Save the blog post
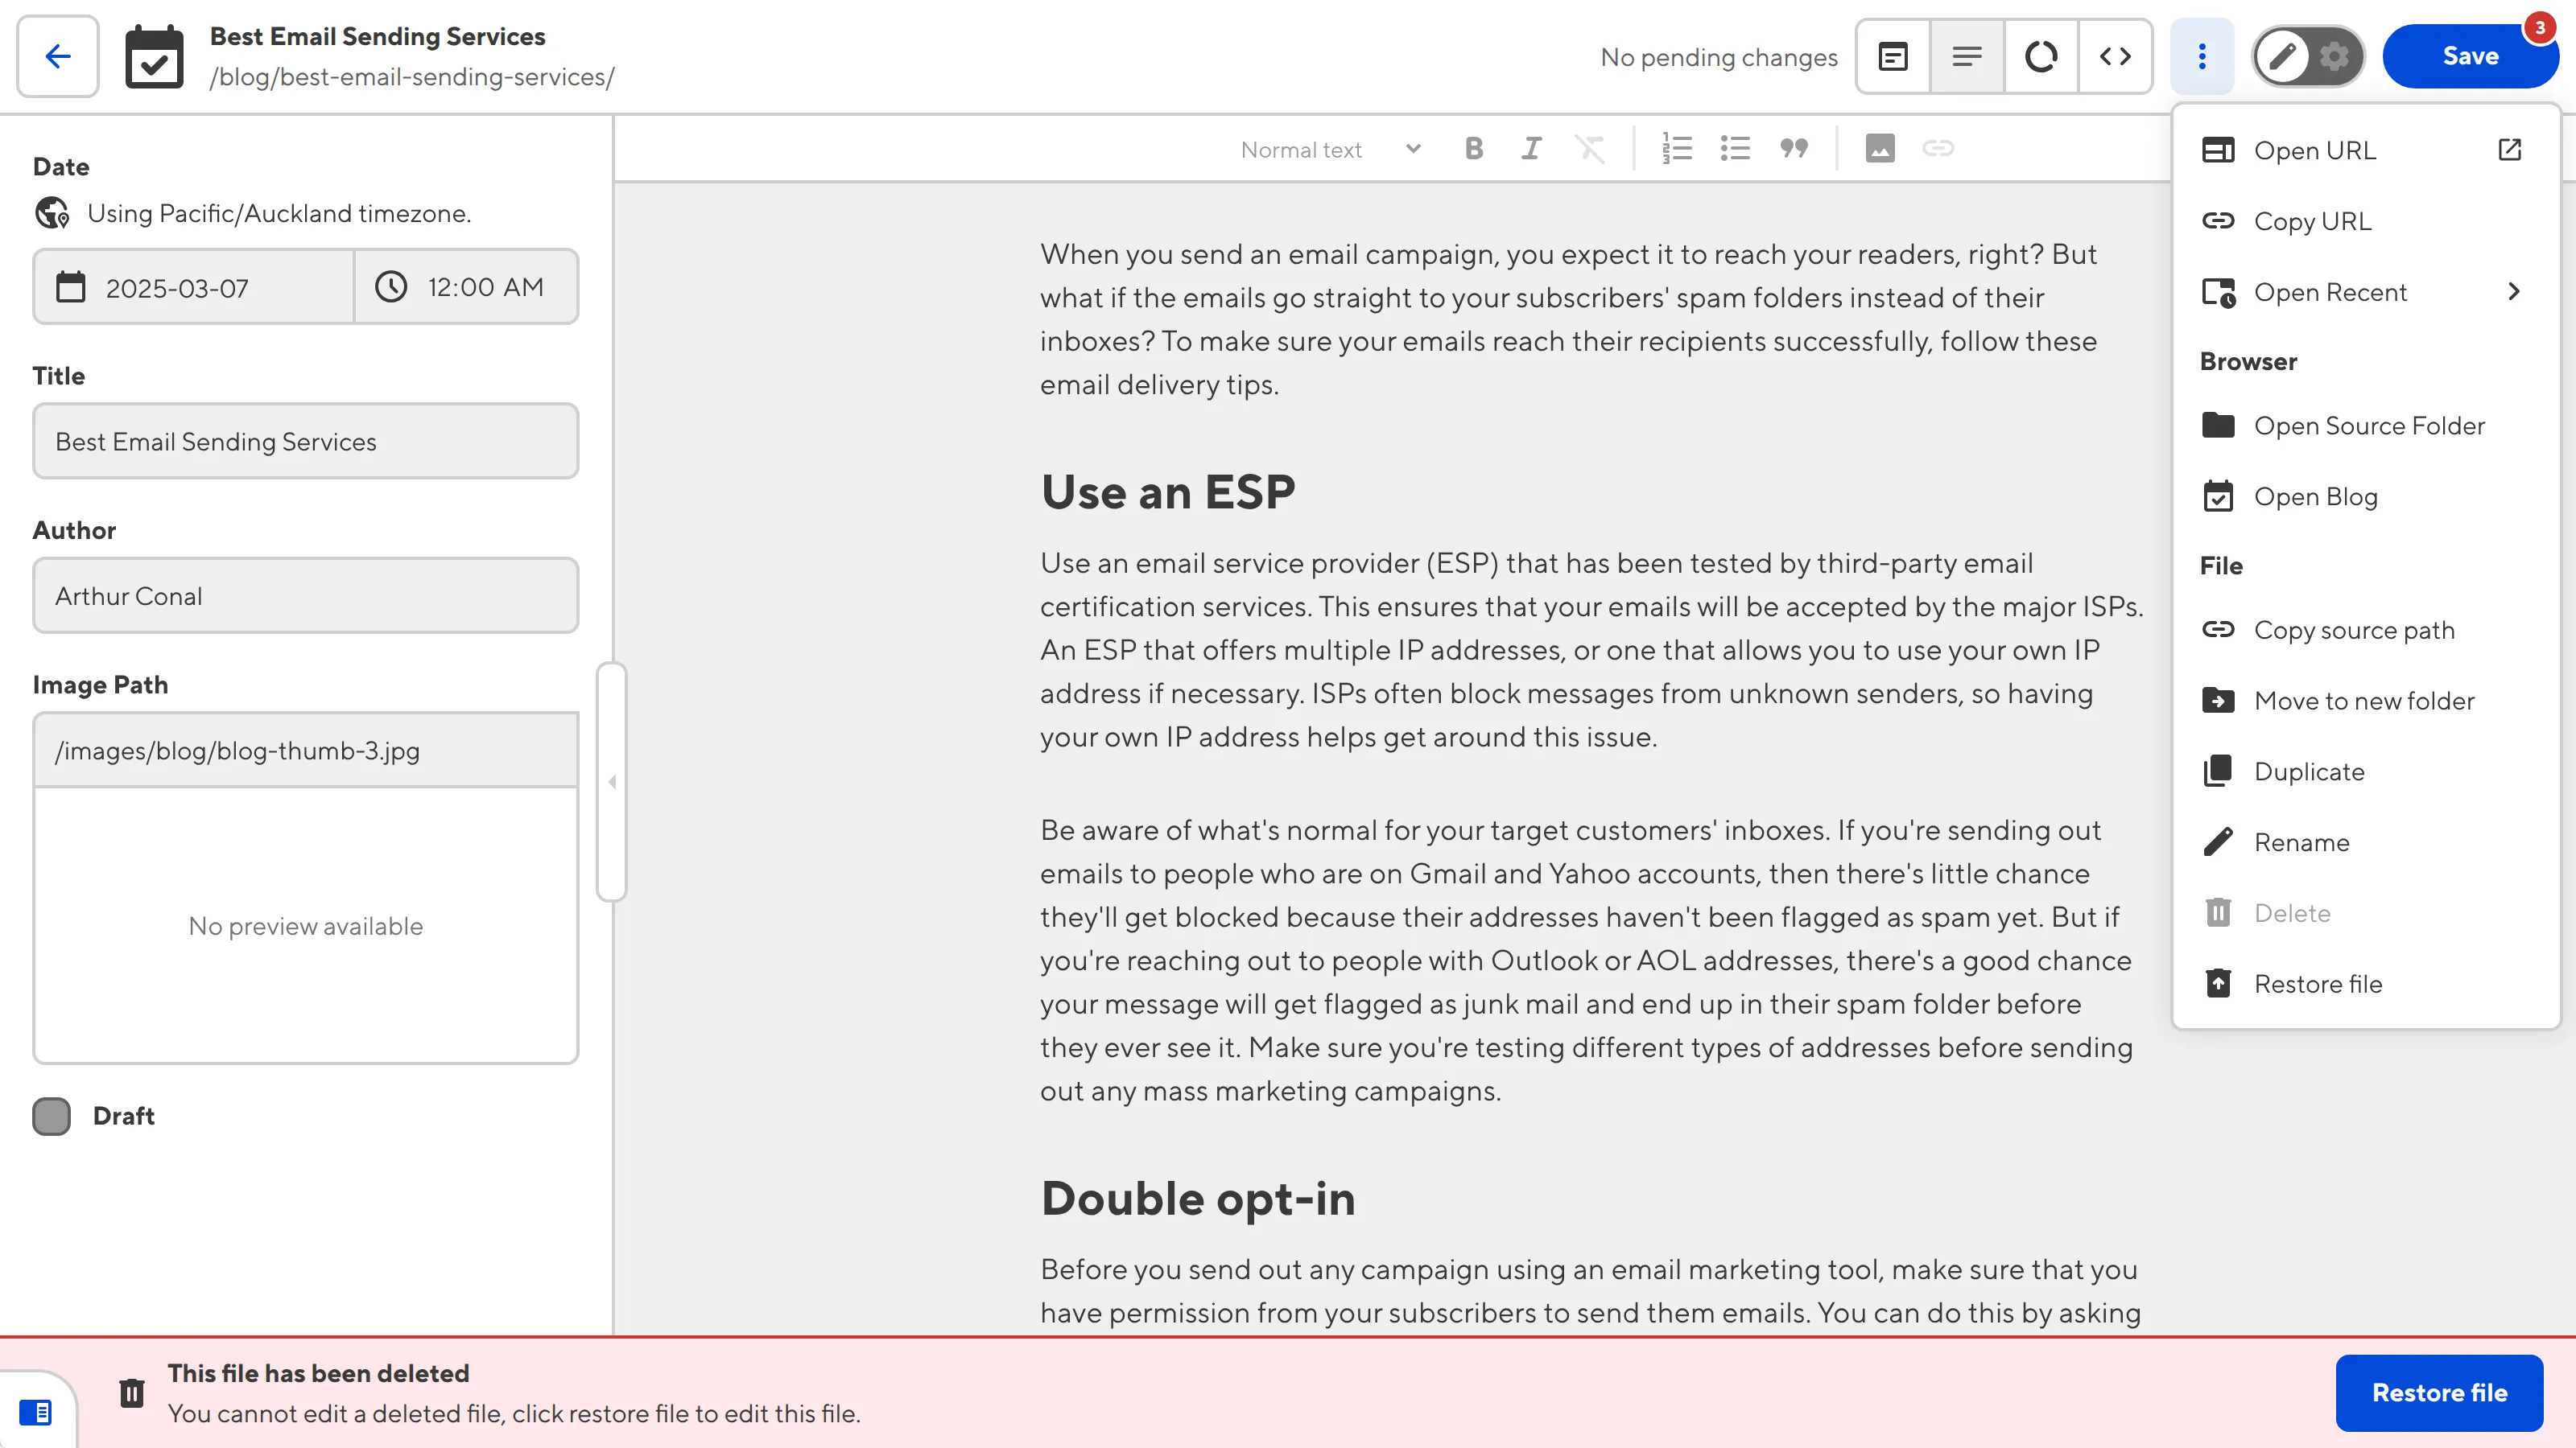2576x1448 pixels. 2470,56
